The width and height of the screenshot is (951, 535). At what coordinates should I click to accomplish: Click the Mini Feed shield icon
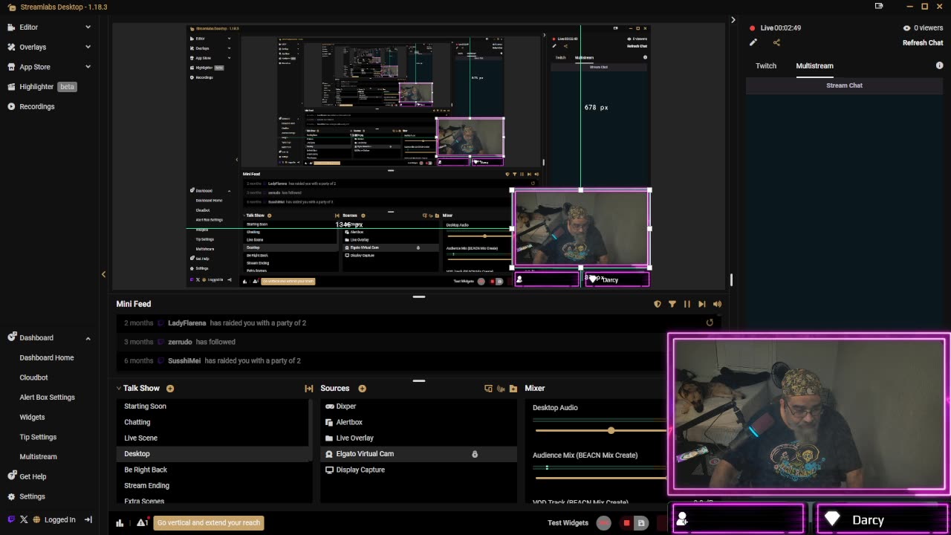658,304
